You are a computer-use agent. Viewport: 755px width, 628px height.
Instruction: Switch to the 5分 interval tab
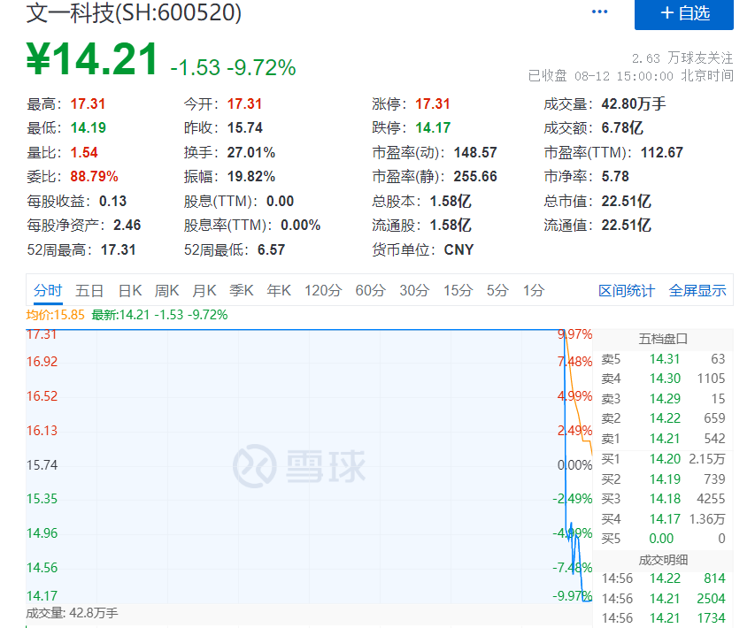point(497,290)
